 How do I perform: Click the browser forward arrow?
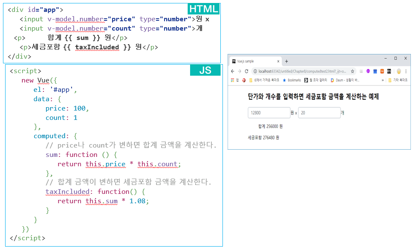pos(240,71)
